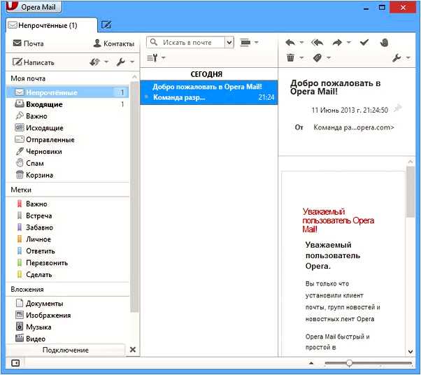The width and height of the screenshot is (421, 375).
Task: Close the Подключение bar with X
Action: (133, 350)
